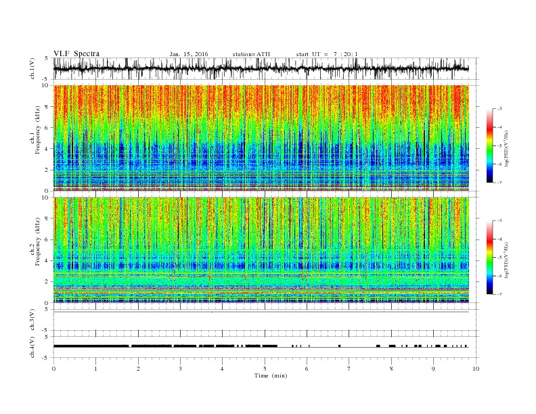Click inside the ch.2 spectrogram panel

tap(261, 250)
